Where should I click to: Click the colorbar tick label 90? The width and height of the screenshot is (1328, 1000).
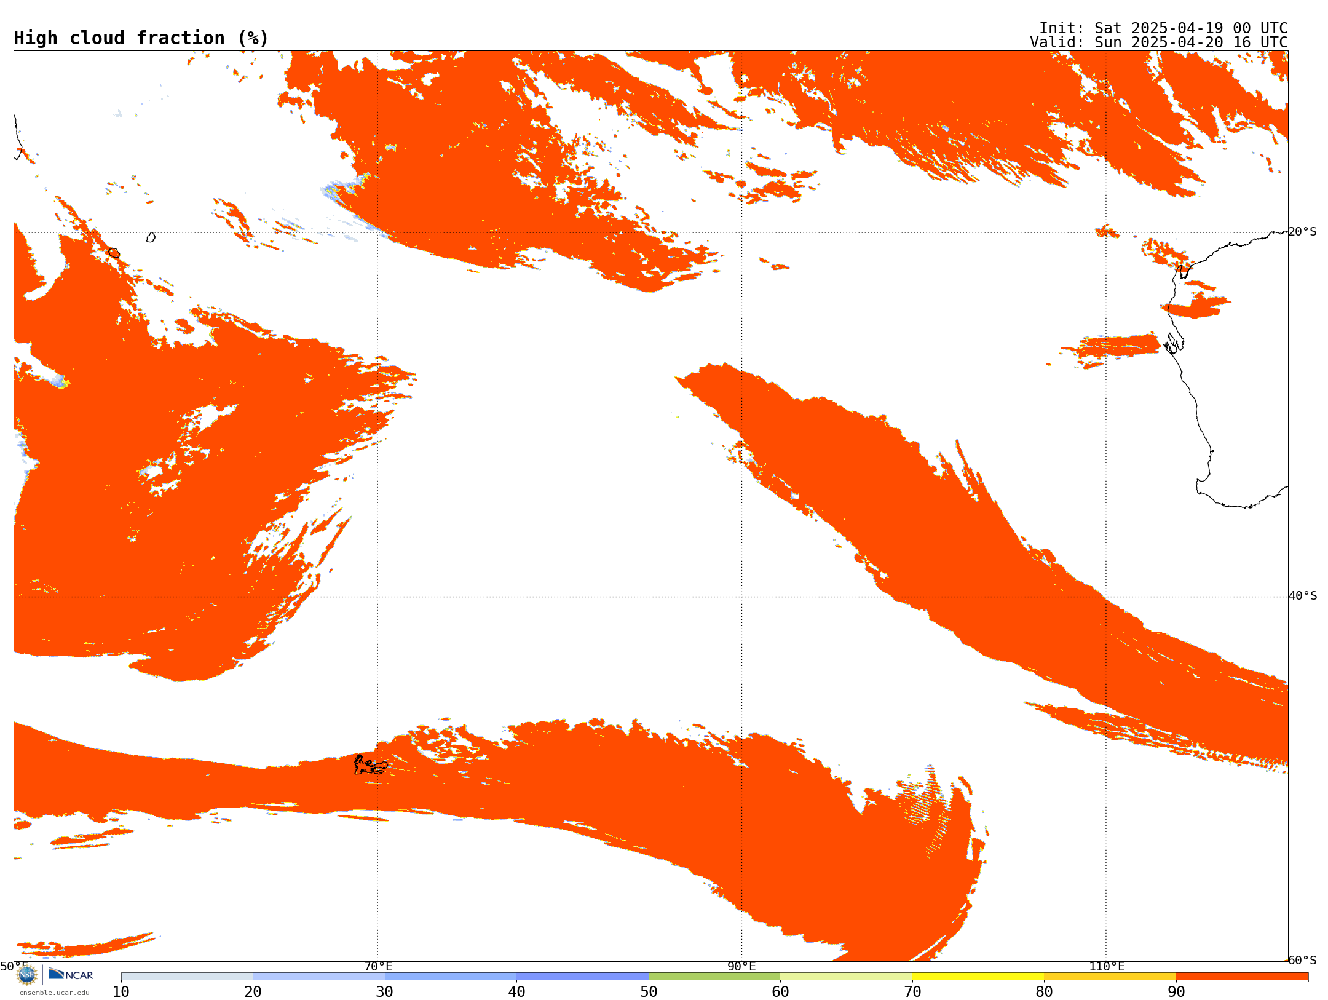(1176, 992)
